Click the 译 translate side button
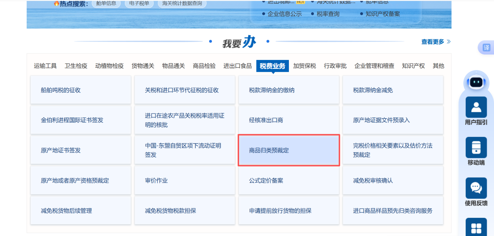The height and width of the screenshot is (236, 494). coord(486,48)
